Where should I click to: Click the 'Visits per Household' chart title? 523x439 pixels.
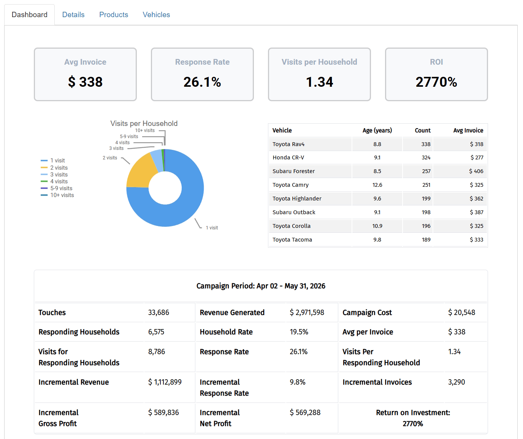pyautogui.click(x=144, y=123)
